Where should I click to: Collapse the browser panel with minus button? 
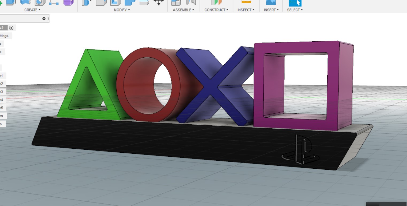(x=44, y=19)
